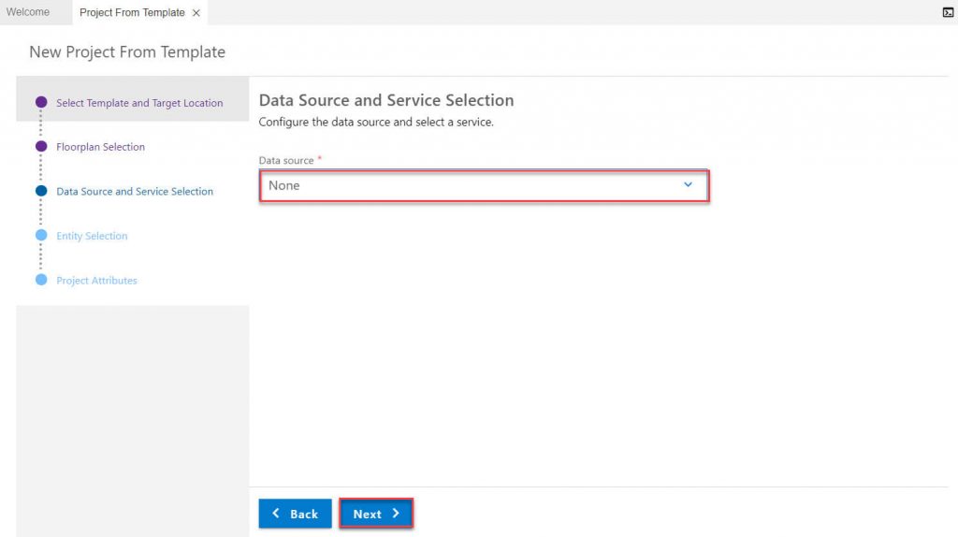Open the Data source dropdown showing None
Image resolution: width=958 pixels, height=537 pixels.
(484, 186)
